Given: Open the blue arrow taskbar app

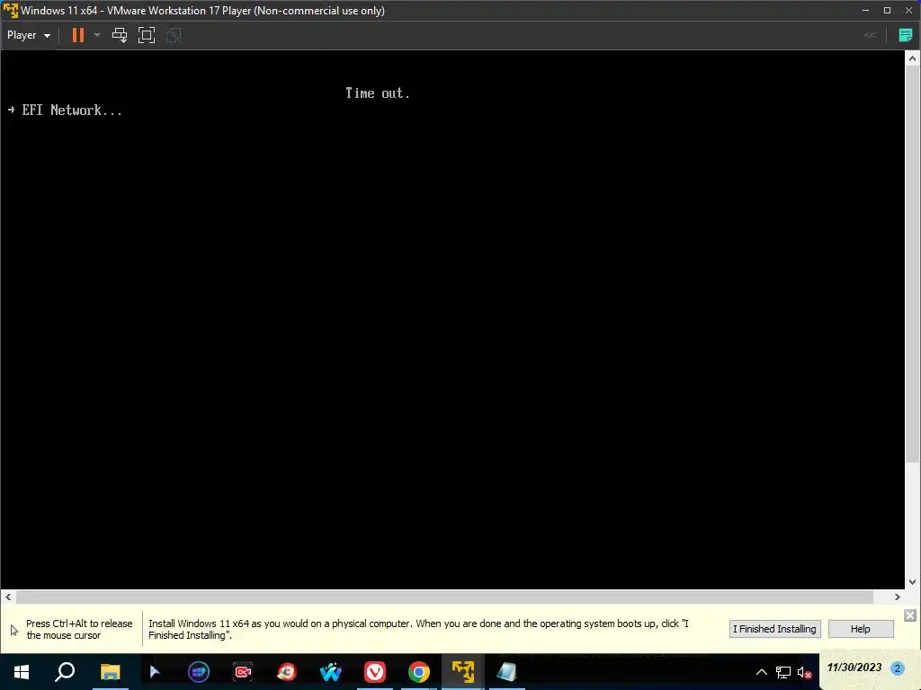Looking at the screenshot, I should [x=155, y=672].
